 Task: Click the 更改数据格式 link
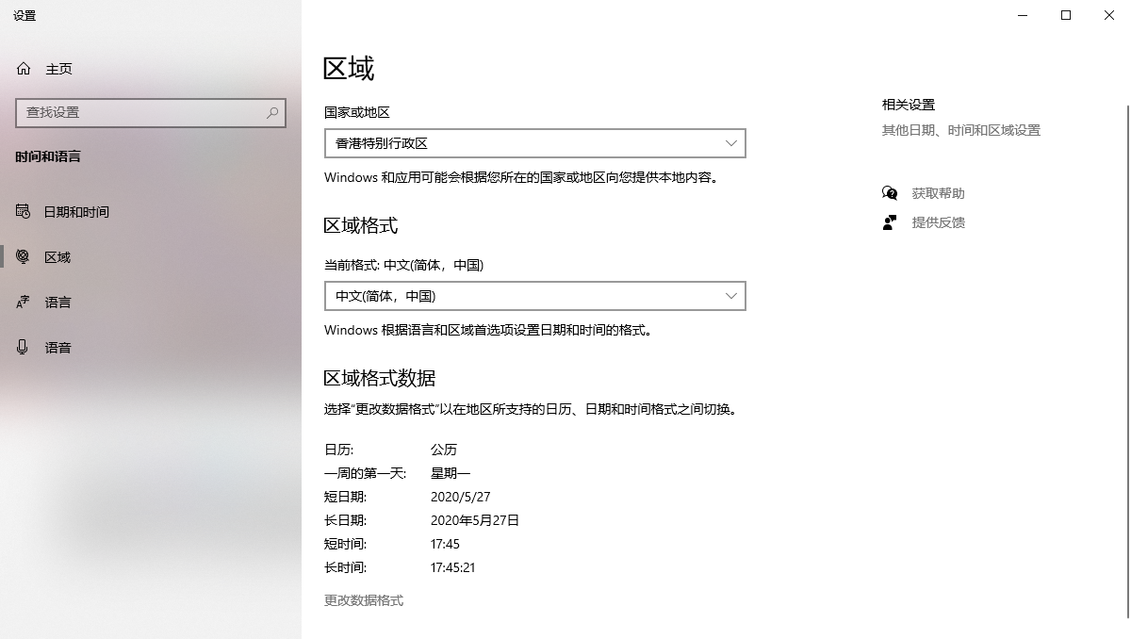point(364,600)
